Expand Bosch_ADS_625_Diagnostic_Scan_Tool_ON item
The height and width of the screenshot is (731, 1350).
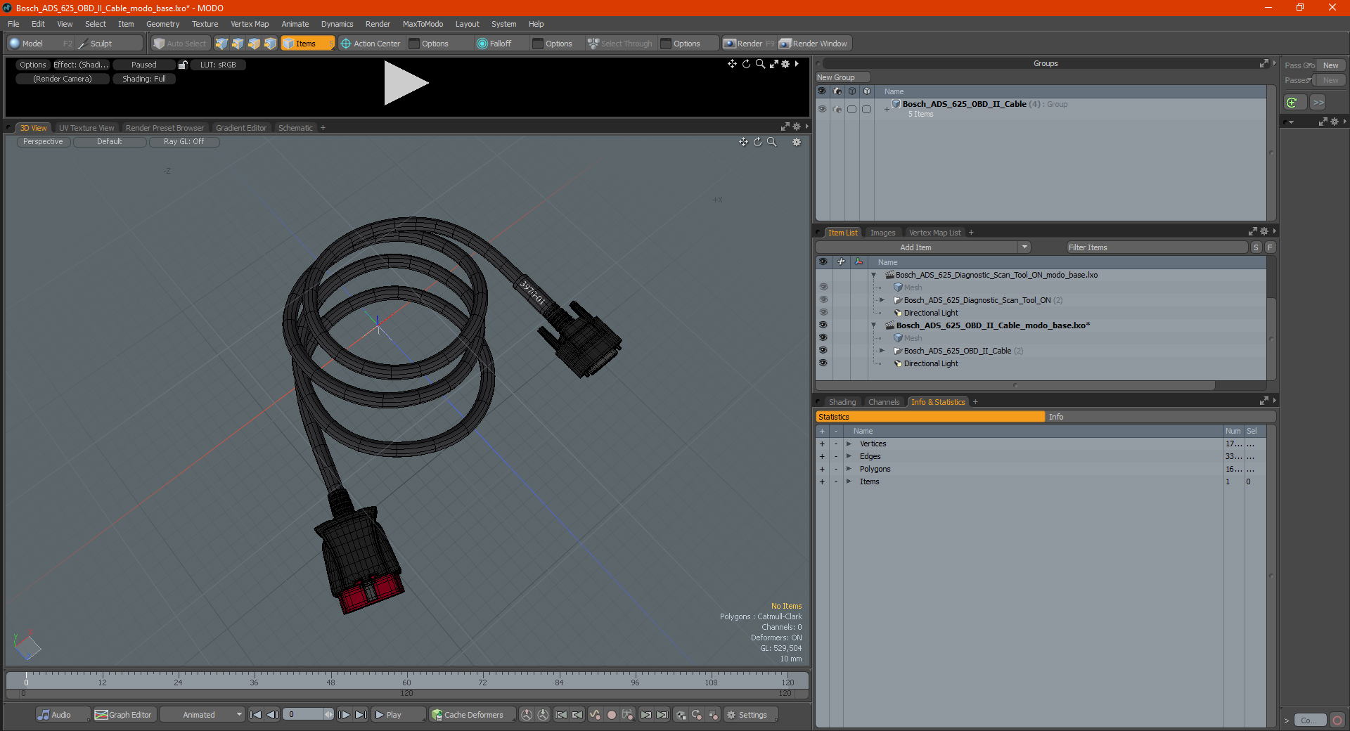[882, 300]
